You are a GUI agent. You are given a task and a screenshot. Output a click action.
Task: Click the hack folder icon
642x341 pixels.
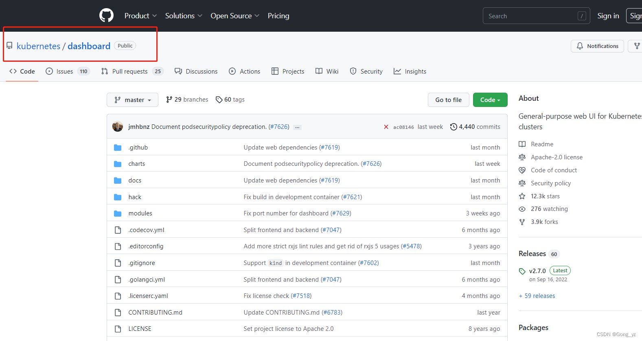118,197
